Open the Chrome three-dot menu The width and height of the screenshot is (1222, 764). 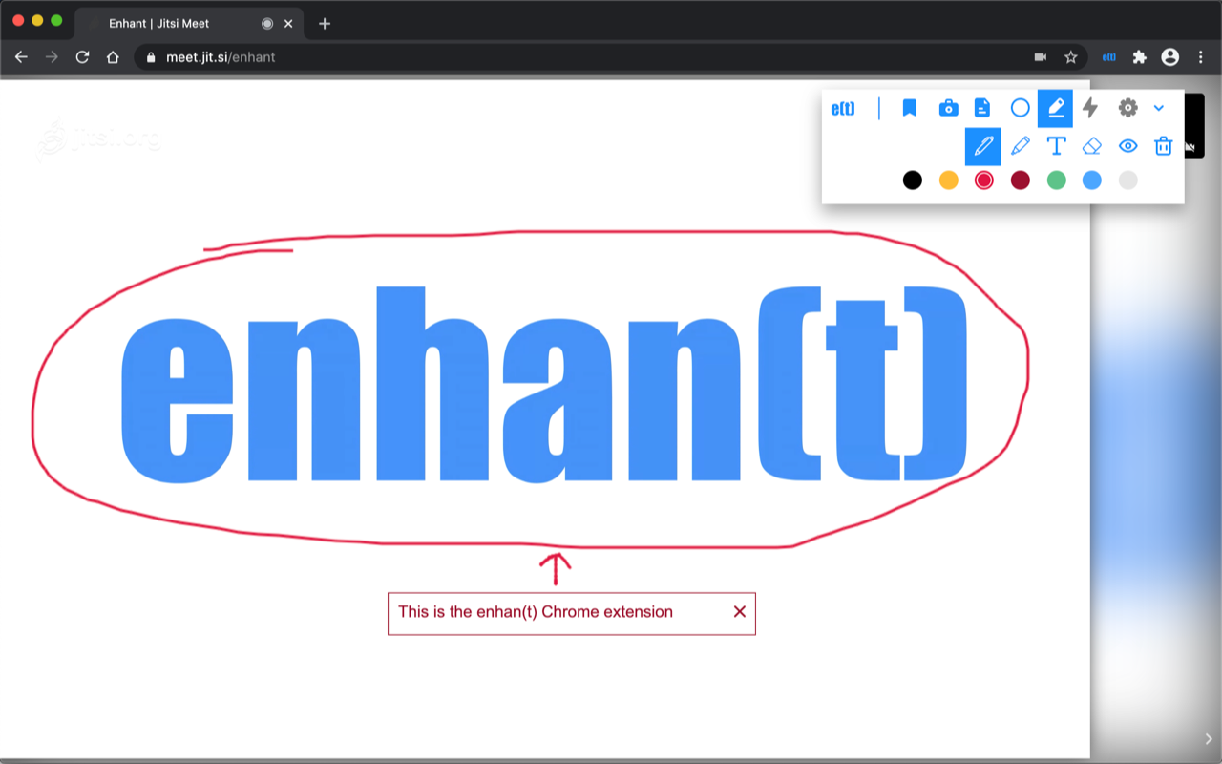click(1201, 57)
